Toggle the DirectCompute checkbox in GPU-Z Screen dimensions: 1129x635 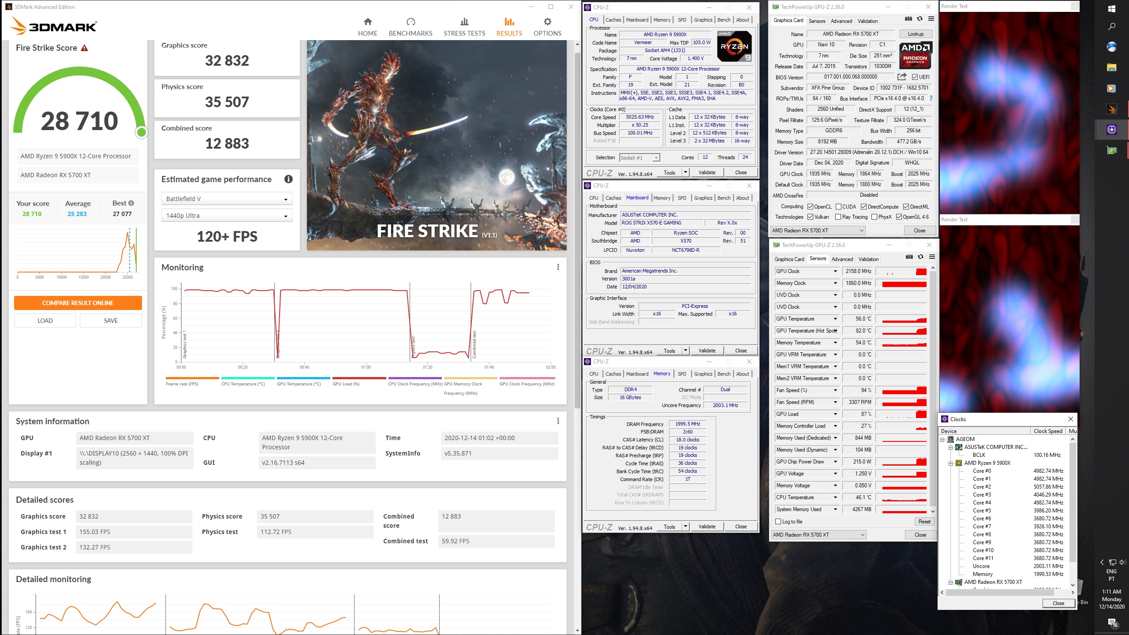(x=864, y=207)
